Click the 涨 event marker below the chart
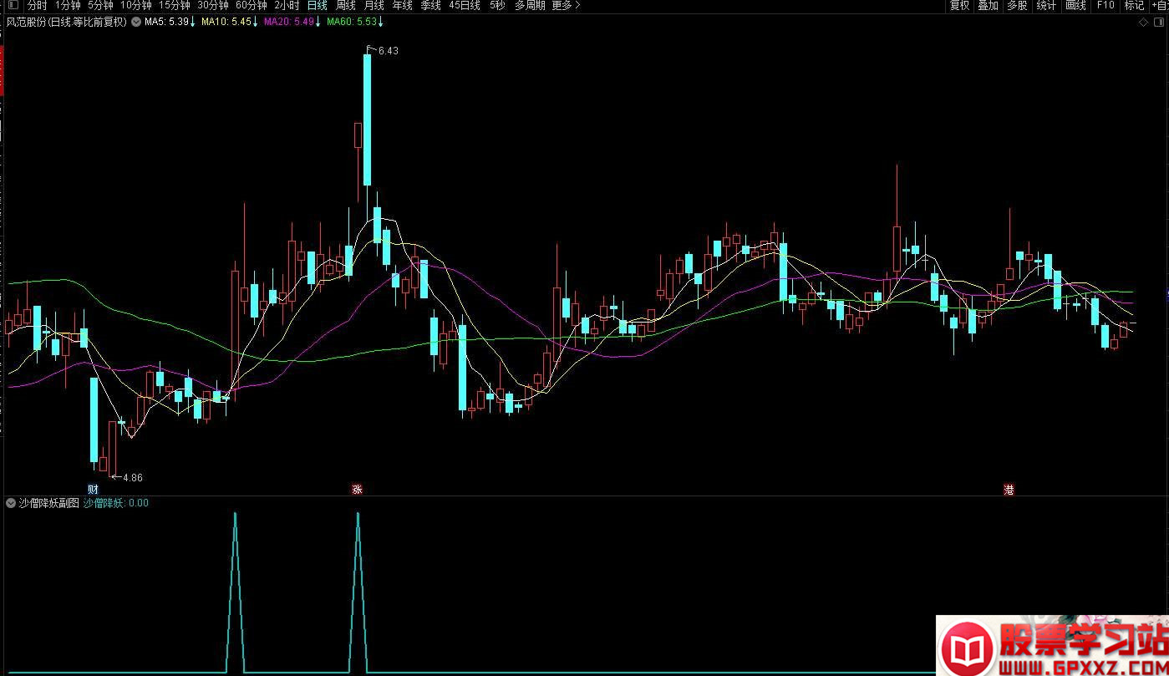Viewport: 1169px width, 676px height. [x=358, y=490]
